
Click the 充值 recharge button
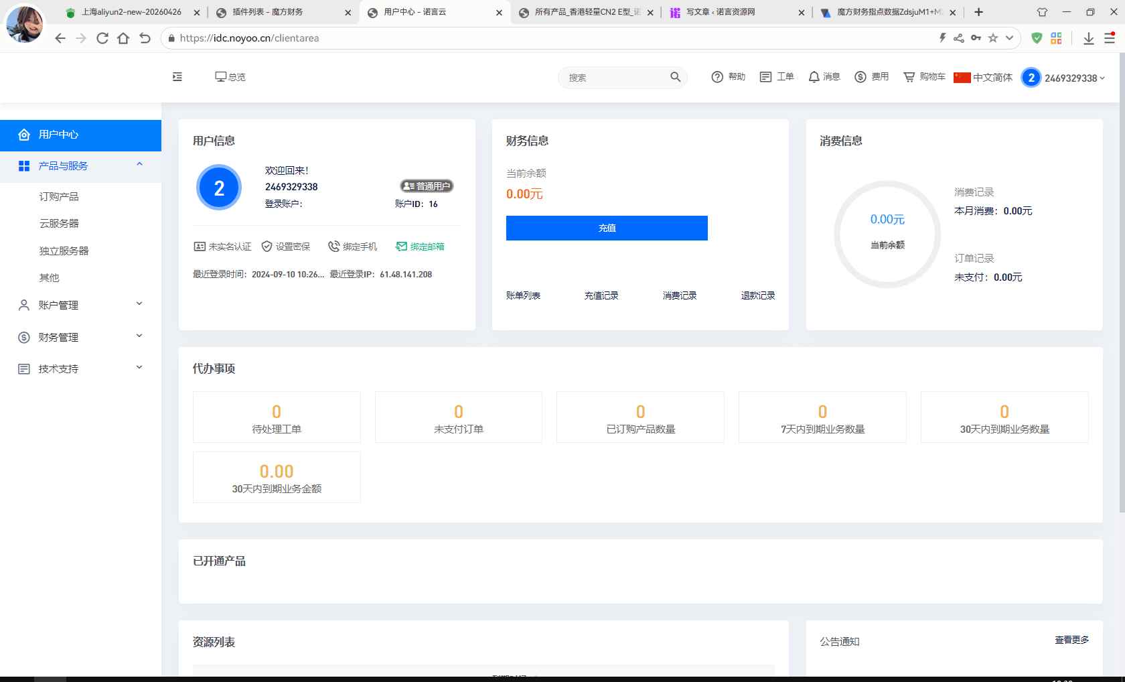click(606, 228)
